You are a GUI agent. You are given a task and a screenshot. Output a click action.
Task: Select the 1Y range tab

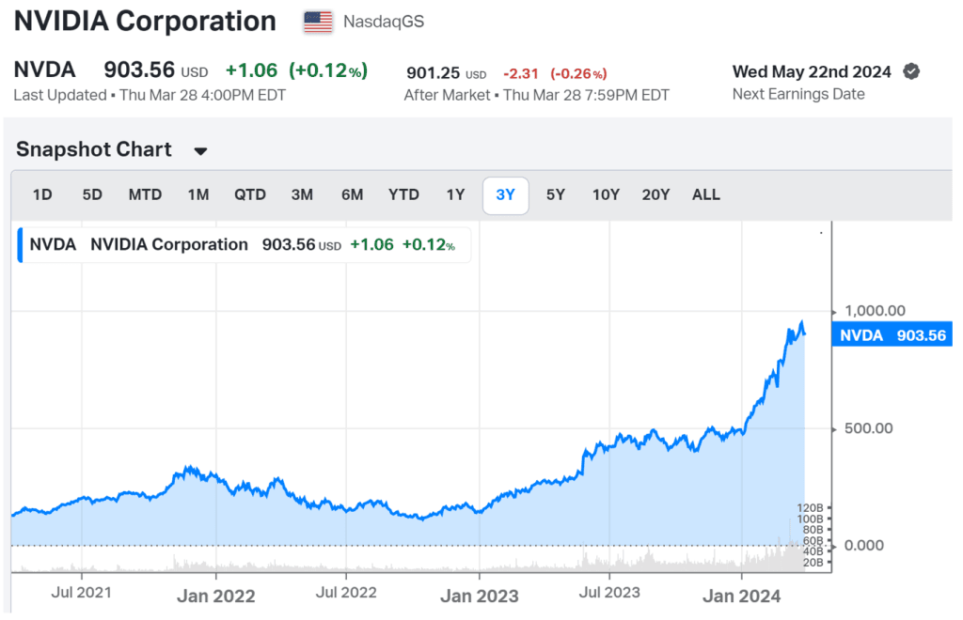click(455, 194)
